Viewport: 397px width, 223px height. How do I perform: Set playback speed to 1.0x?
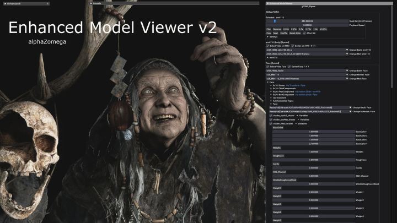click(x=315, y=29)
